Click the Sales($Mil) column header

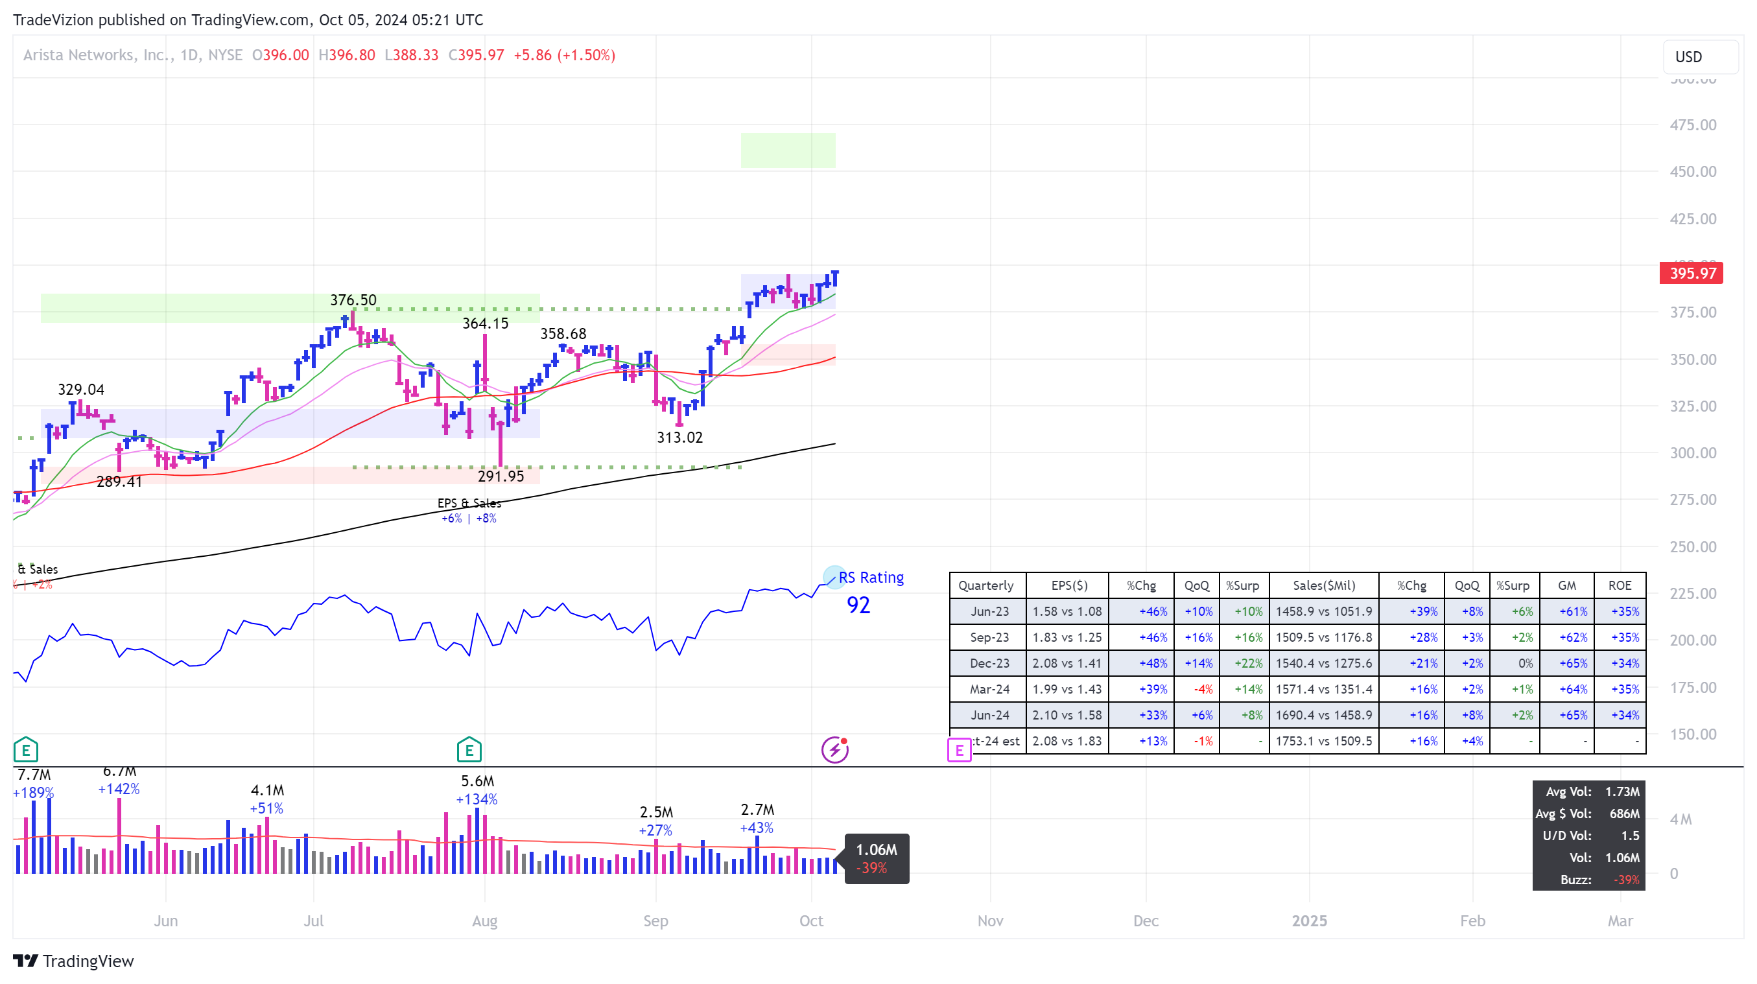pos(1323,586)
